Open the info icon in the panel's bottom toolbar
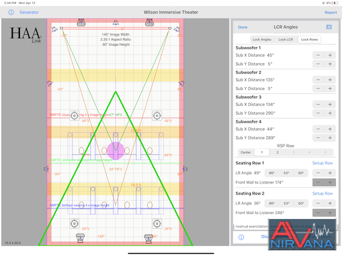The image size is (342, 256). coord(241,237)
